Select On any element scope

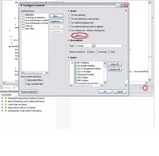click(70, 15)
